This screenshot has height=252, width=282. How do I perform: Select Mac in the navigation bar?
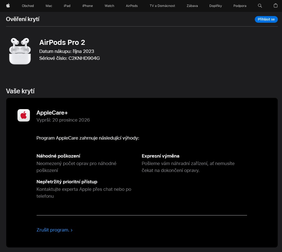(x=49, y=6)
